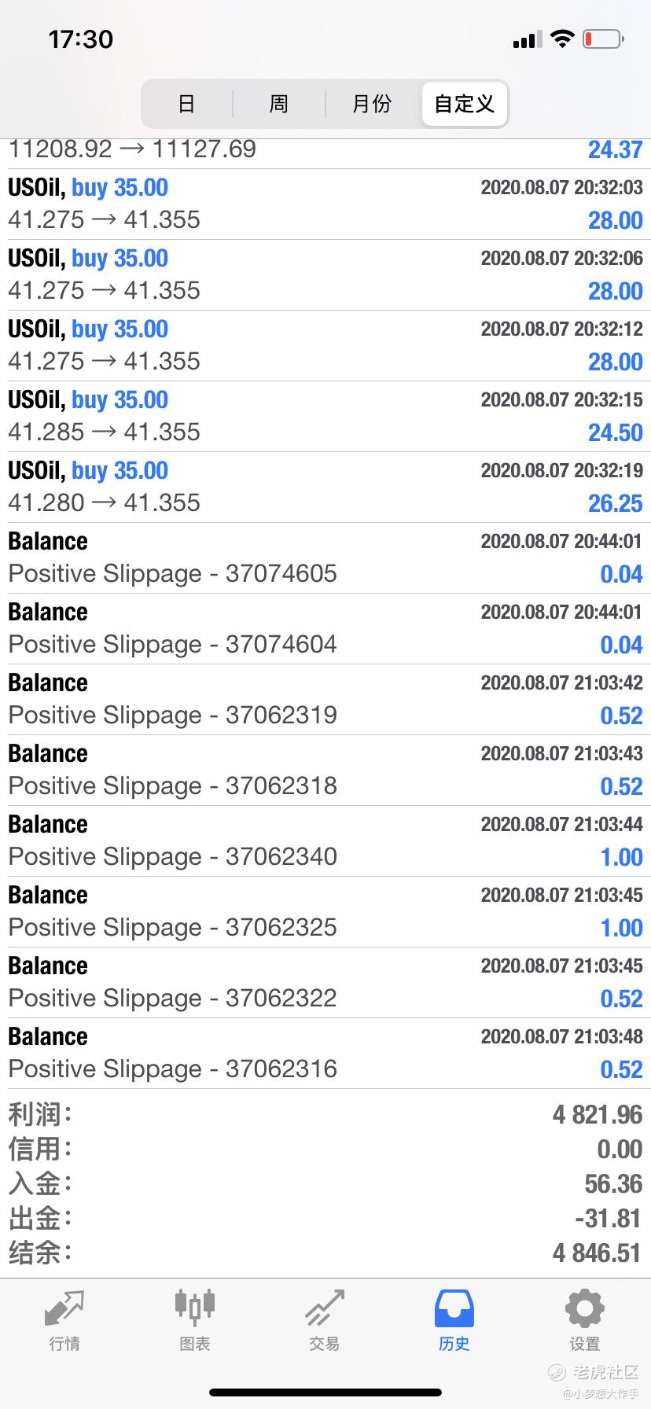Tap the Wi-Fi status icon
This screenshot has width=651, height=1409.
point(562,39)
